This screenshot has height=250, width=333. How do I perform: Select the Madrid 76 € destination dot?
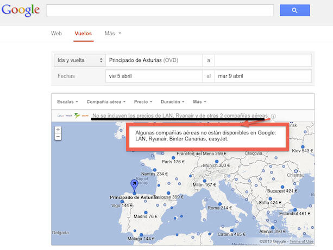click(146, 212)
